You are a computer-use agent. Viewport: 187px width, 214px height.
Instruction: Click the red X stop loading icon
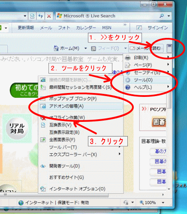(x=49, y=16)
